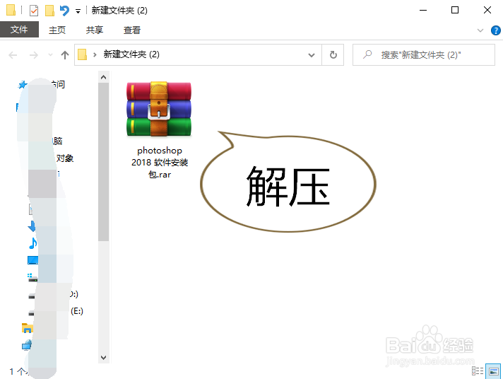Click the New Folder quick access icon
The width and height of the screenshot is (503, 379).
[49, 11]
